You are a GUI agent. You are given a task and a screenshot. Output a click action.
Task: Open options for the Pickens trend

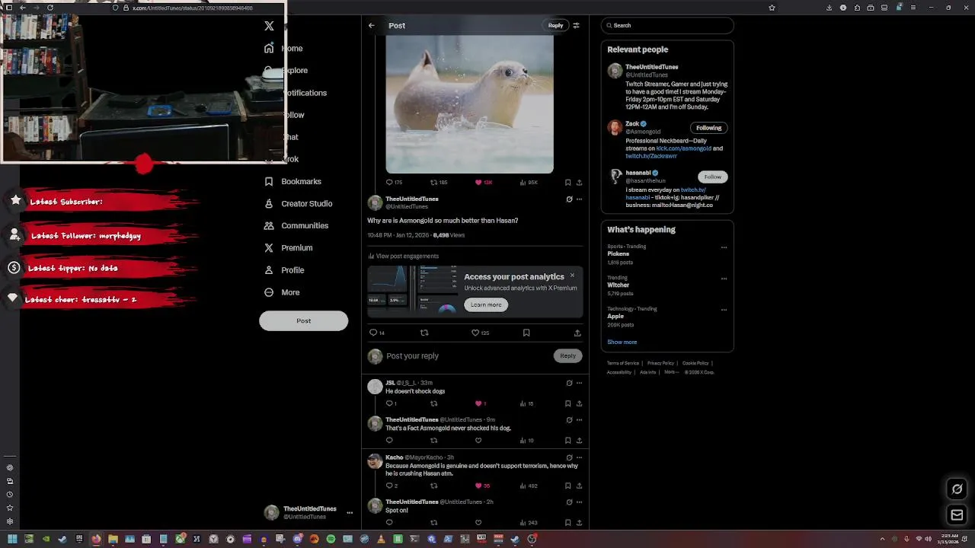[724, 247]
